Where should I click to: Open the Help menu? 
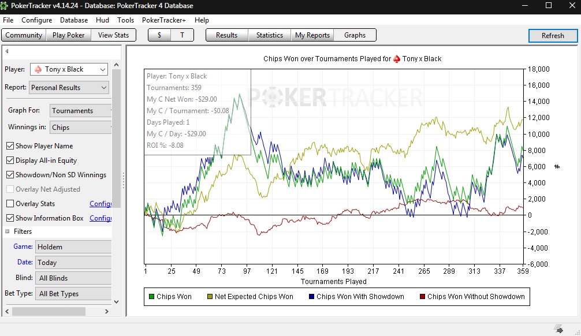pos(202,20)
